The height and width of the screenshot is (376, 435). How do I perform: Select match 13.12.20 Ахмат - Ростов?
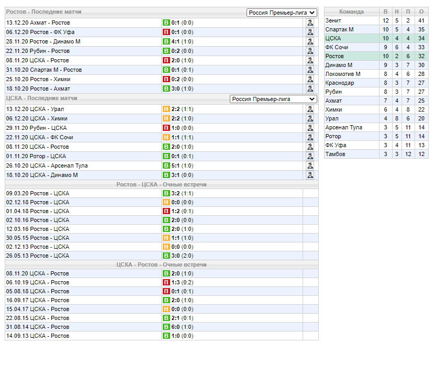(38, 23)
